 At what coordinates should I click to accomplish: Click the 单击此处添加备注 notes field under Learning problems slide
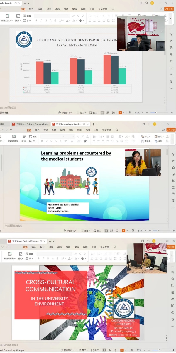click(x=13, y=226)
